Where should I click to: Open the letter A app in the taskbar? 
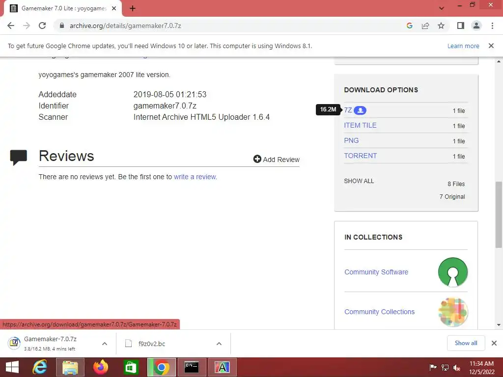point(223,367)
